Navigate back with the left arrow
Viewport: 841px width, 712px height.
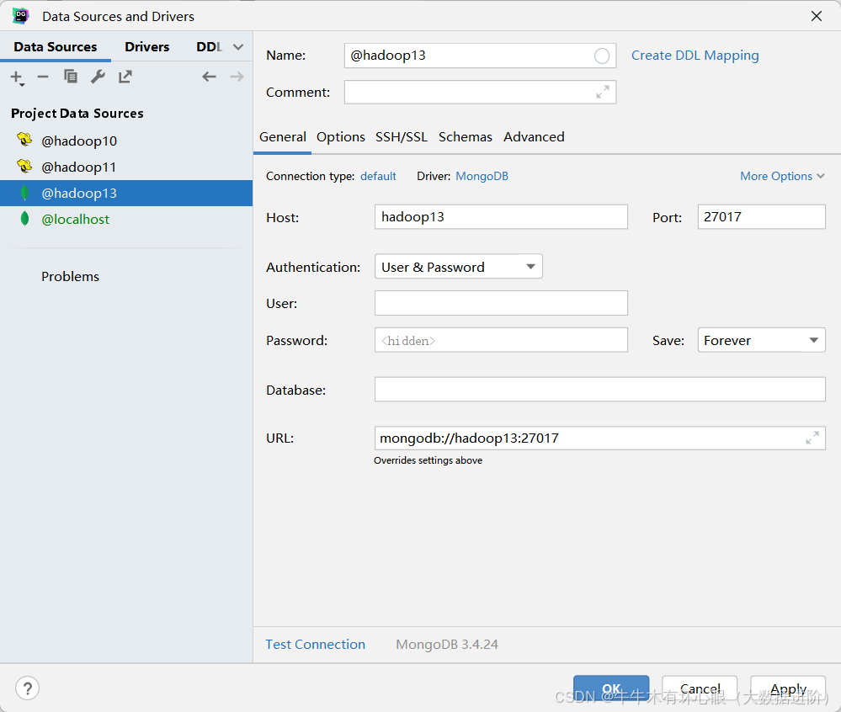pos(209,77)
